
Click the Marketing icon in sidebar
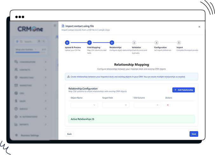coord(16,85)
